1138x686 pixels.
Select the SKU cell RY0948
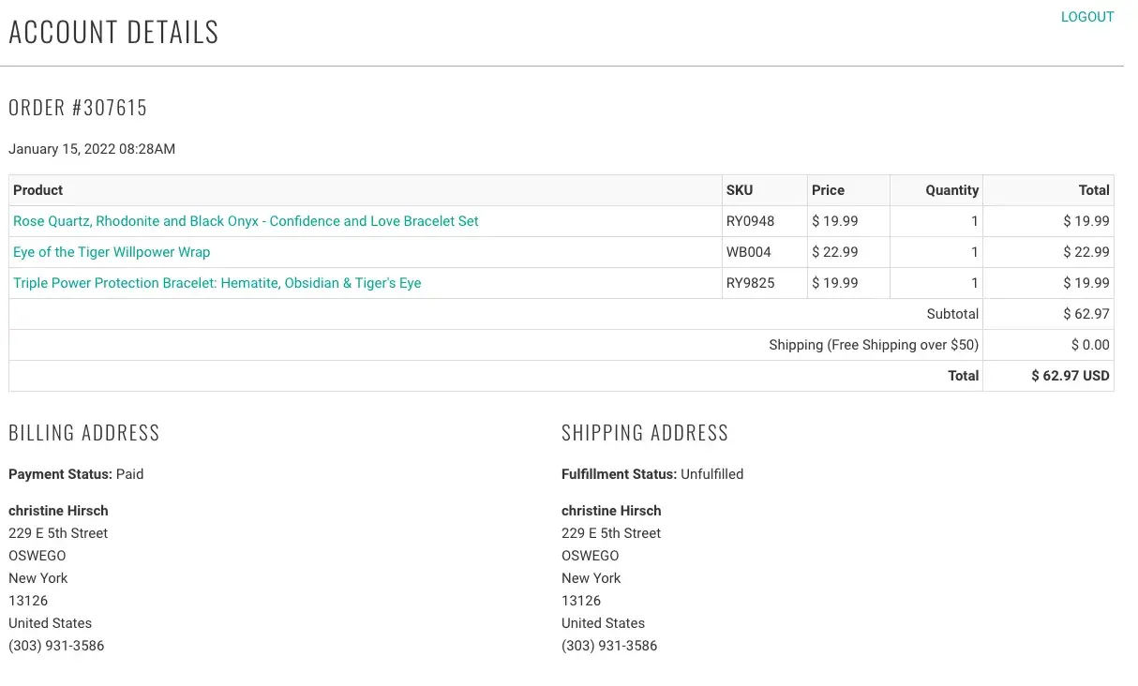tap(750, 221)
